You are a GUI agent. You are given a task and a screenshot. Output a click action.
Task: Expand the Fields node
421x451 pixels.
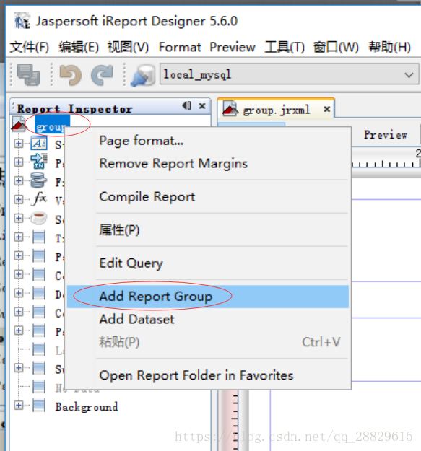pyautogui.click(x=19, y=180)
